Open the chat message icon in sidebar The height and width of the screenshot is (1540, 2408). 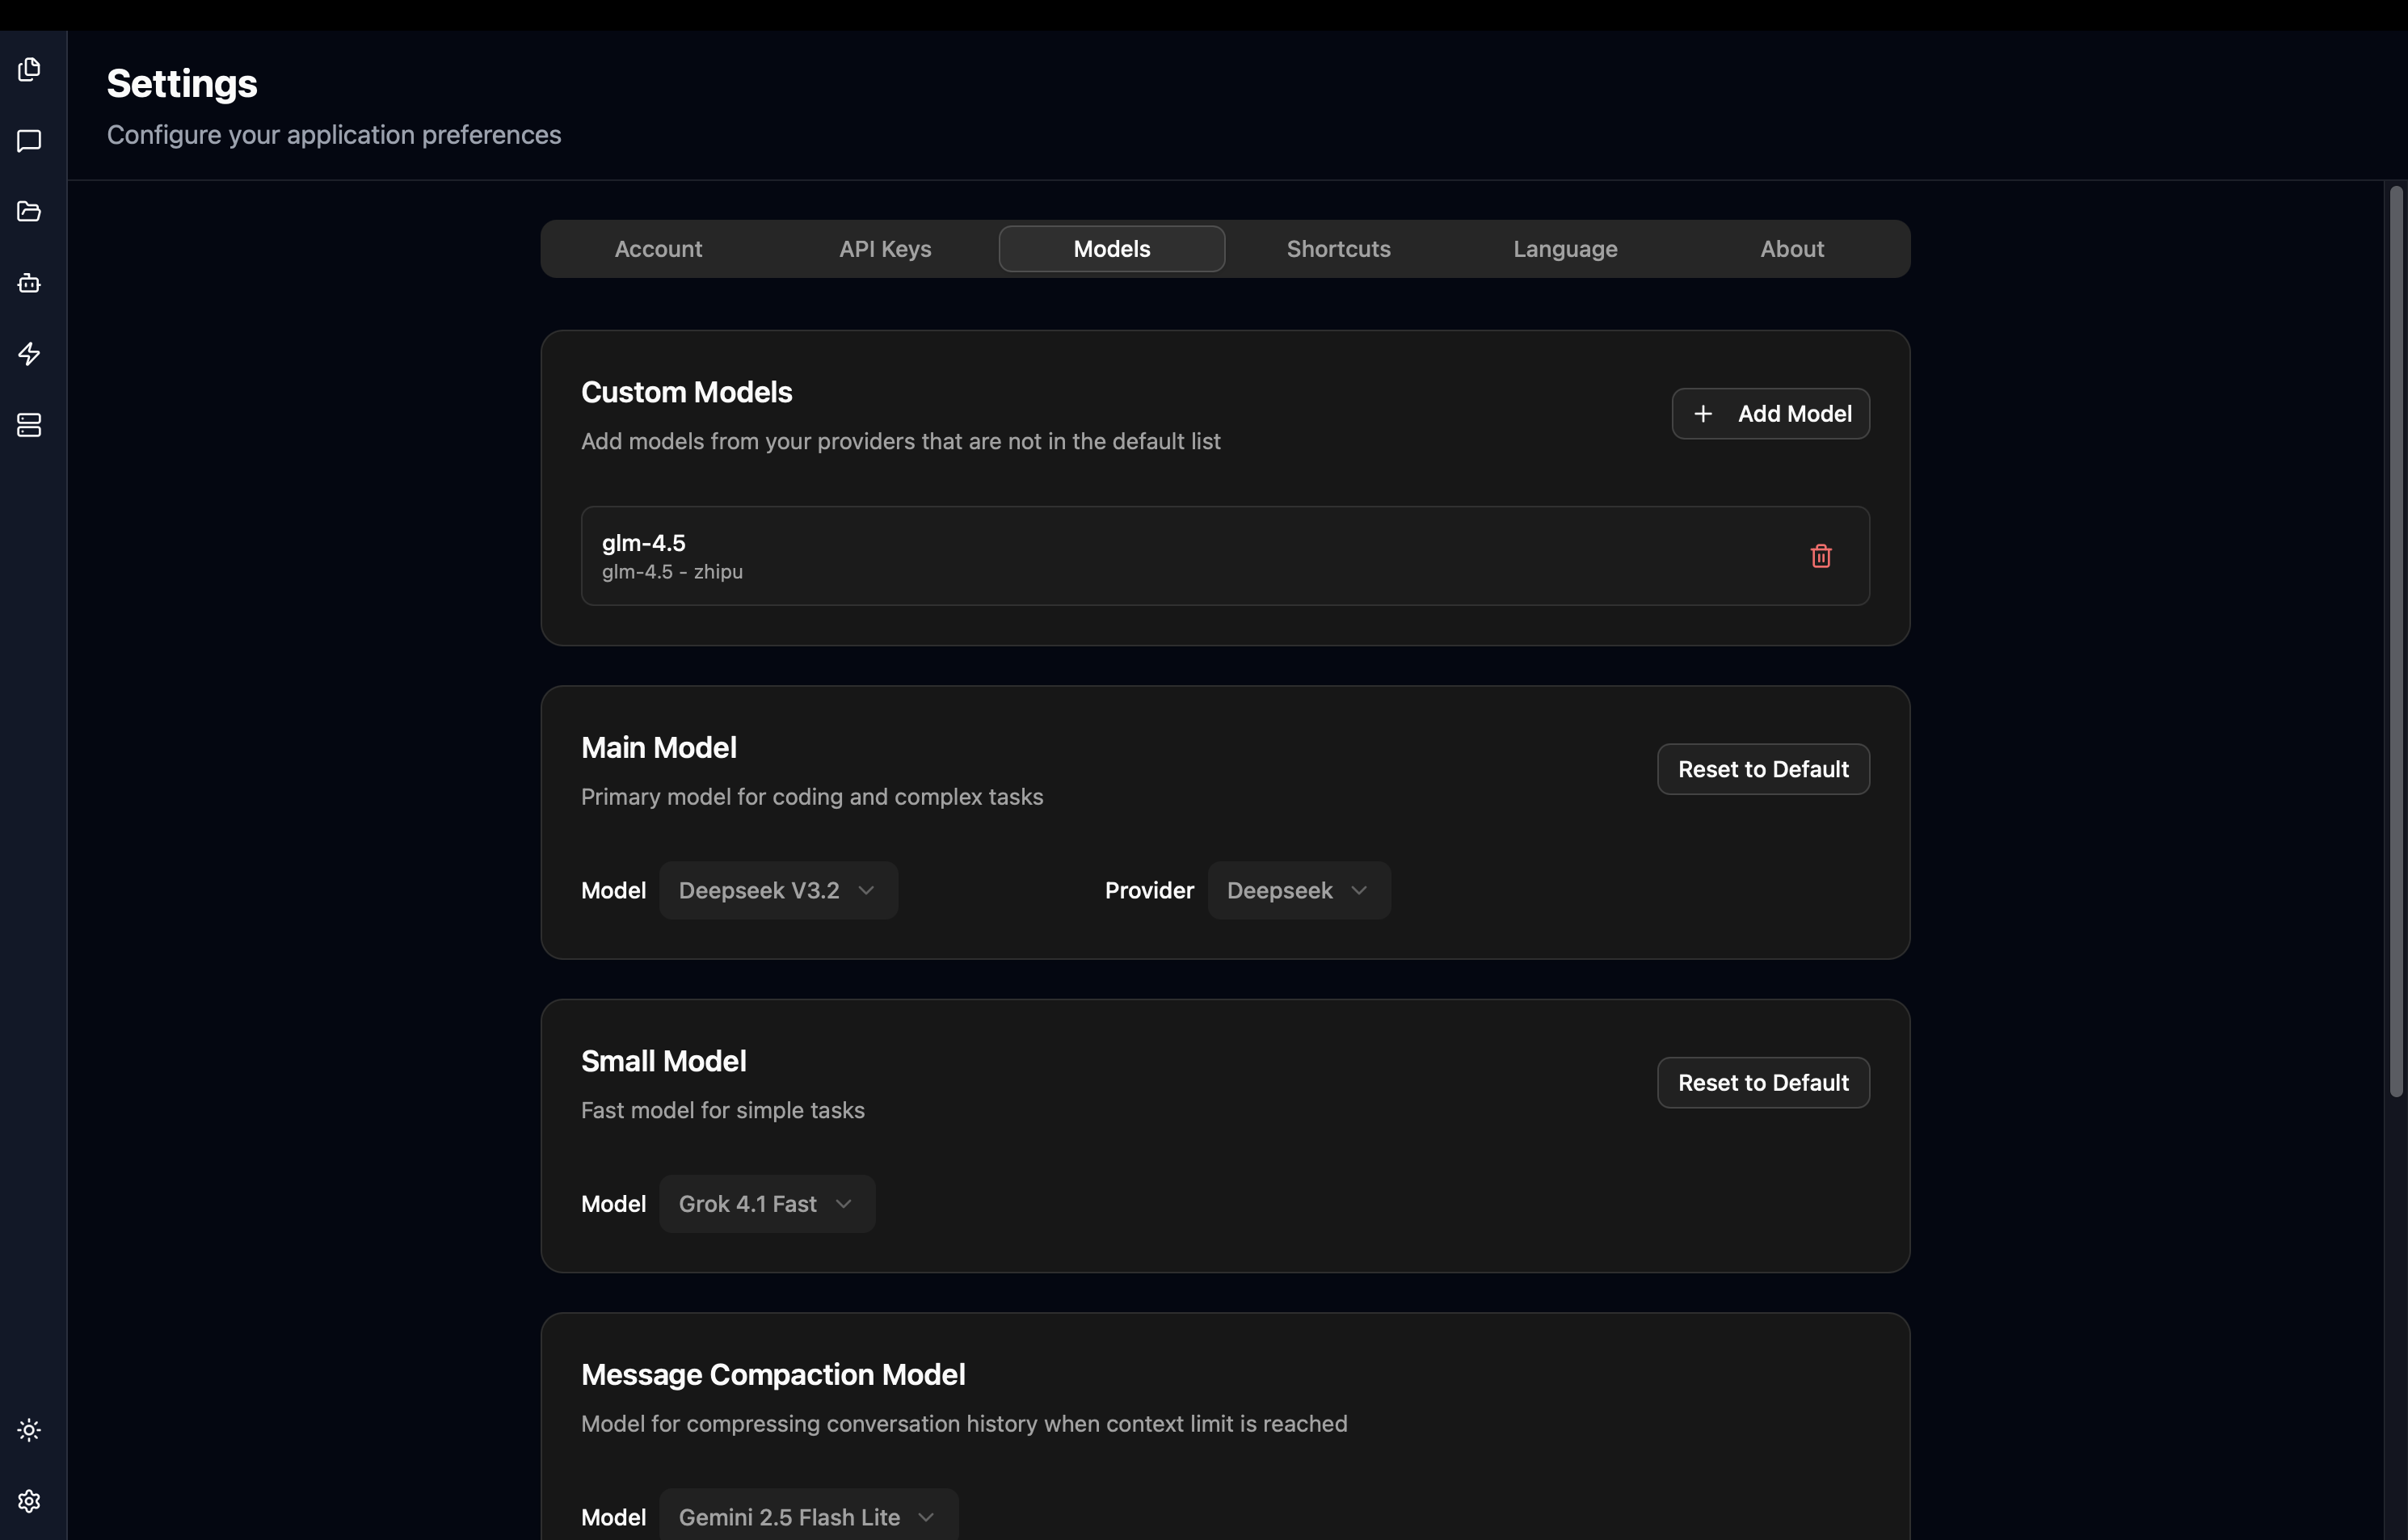29,140
